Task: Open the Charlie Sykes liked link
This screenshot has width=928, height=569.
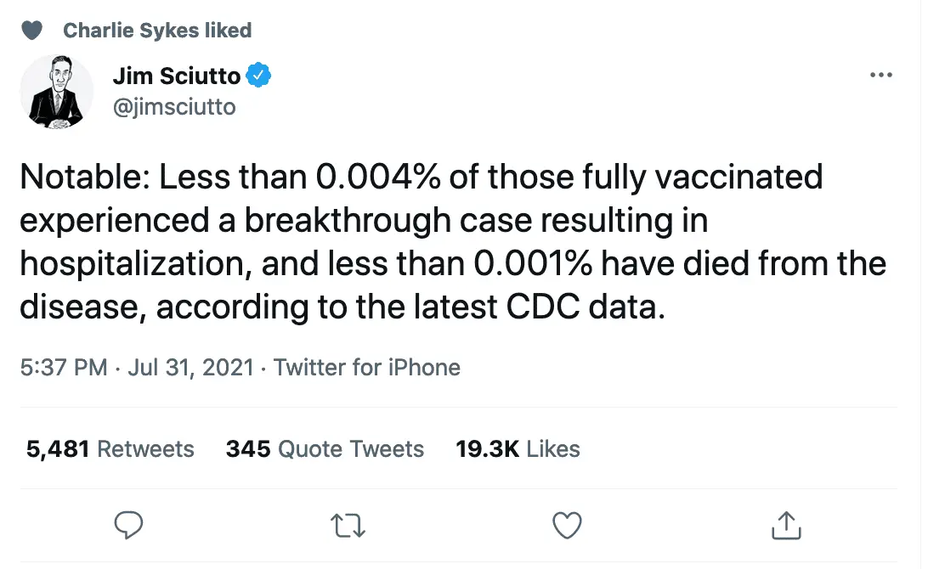Action: coord(157,31)
